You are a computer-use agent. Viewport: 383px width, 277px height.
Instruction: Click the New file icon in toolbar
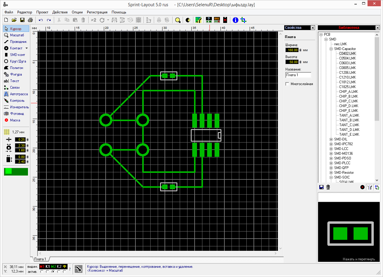[x=6, y=20]
